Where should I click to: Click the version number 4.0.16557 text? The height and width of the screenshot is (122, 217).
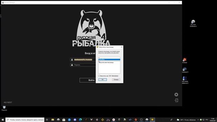tap(8, 102)
